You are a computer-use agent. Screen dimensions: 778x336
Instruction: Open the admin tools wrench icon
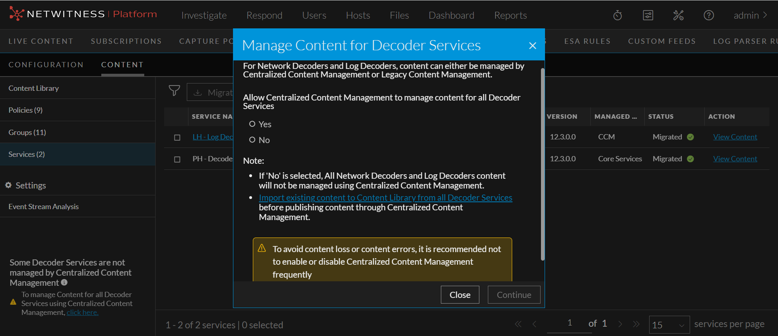pyautogui.click(x=678, y=15)
